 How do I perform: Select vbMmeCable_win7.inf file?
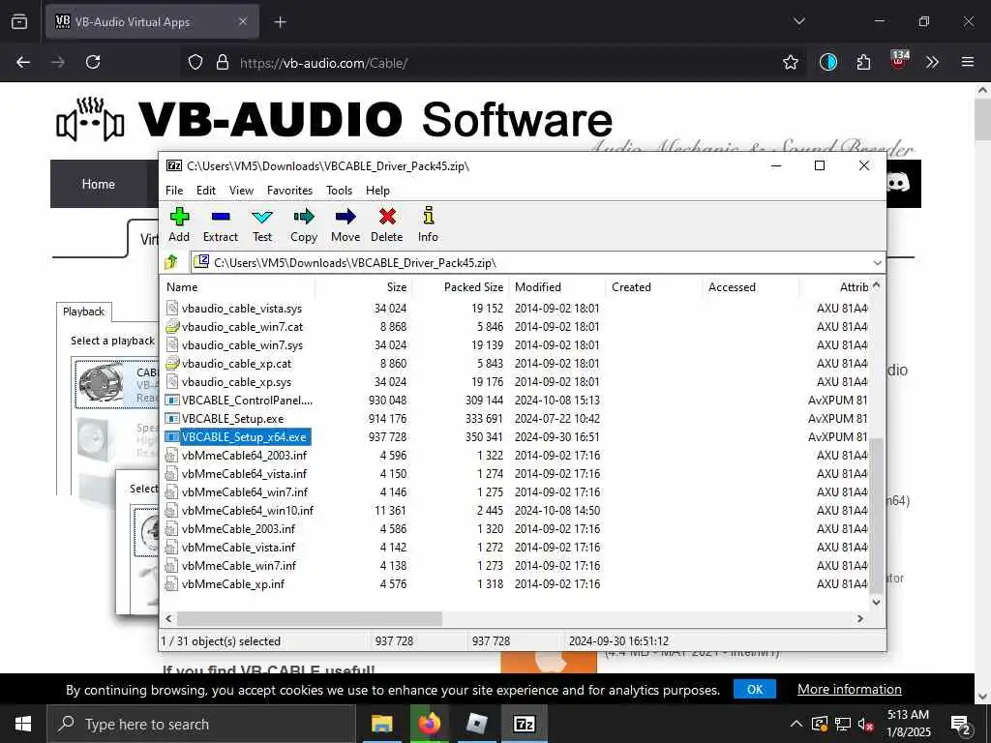[239, 565]
